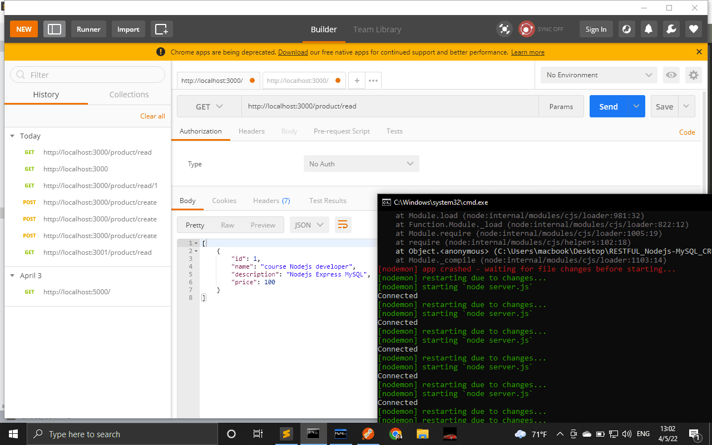Image resolution: width=712 pixels, height=445 pixels.
Task: Click the heart icon in header
Action: tap(693, 29)
